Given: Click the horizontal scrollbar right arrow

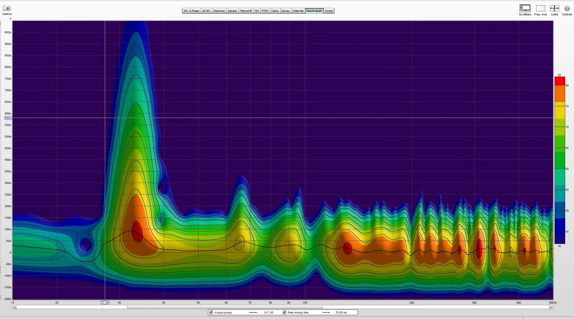Looking at the screenshot, I should 551,307.
